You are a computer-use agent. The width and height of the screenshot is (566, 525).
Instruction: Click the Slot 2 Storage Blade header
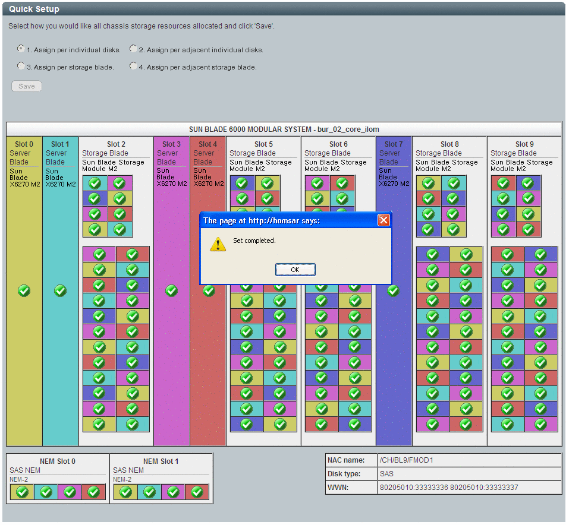pyautogui.click(x=116, y=144)
